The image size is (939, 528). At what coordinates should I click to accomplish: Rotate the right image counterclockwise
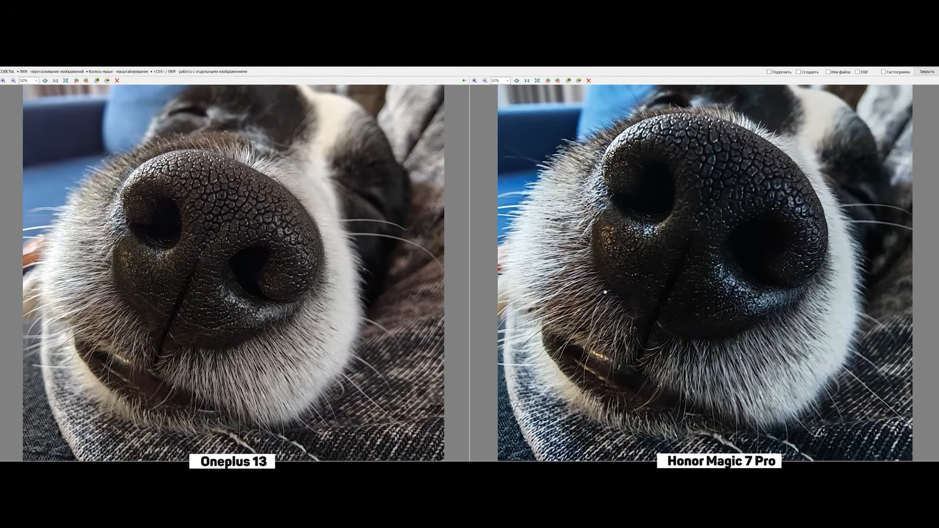548,80
